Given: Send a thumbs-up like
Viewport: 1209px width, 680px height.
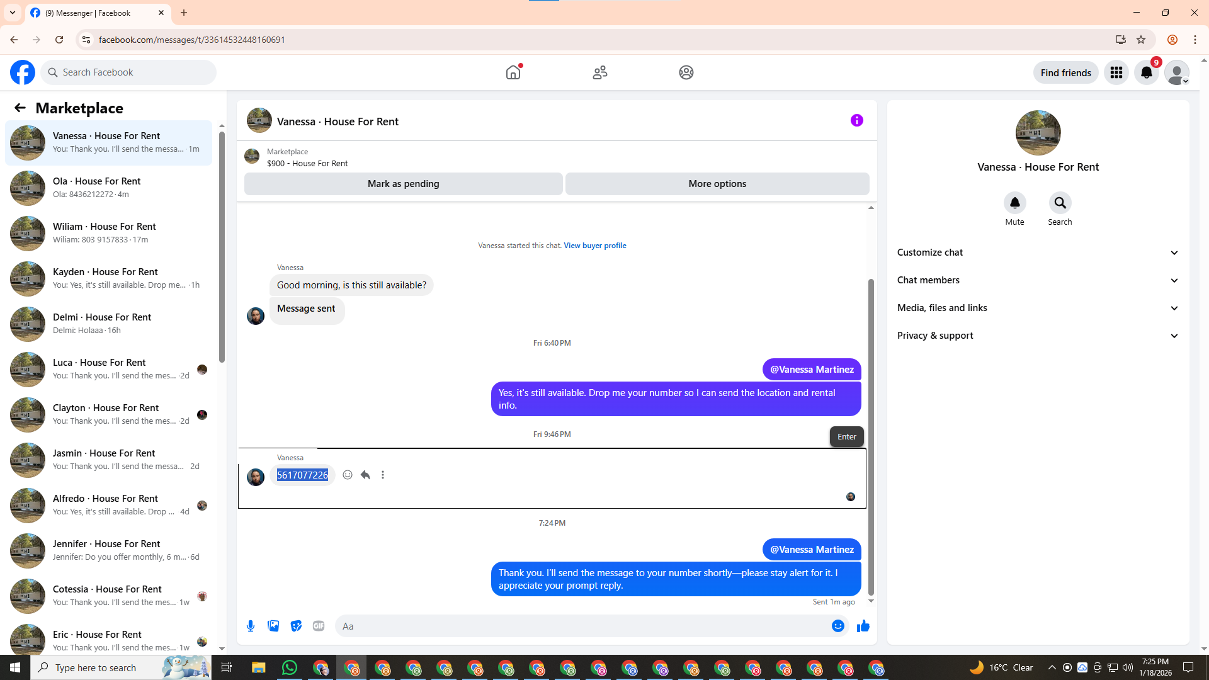Looking at the screenshot, I should tap(863, 626).
